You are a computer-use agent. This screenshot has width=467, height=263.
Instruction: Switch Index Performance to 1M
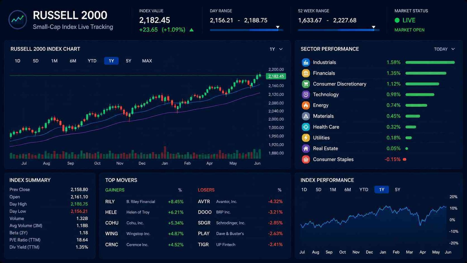pyautogui.click(x=333, y=190)
